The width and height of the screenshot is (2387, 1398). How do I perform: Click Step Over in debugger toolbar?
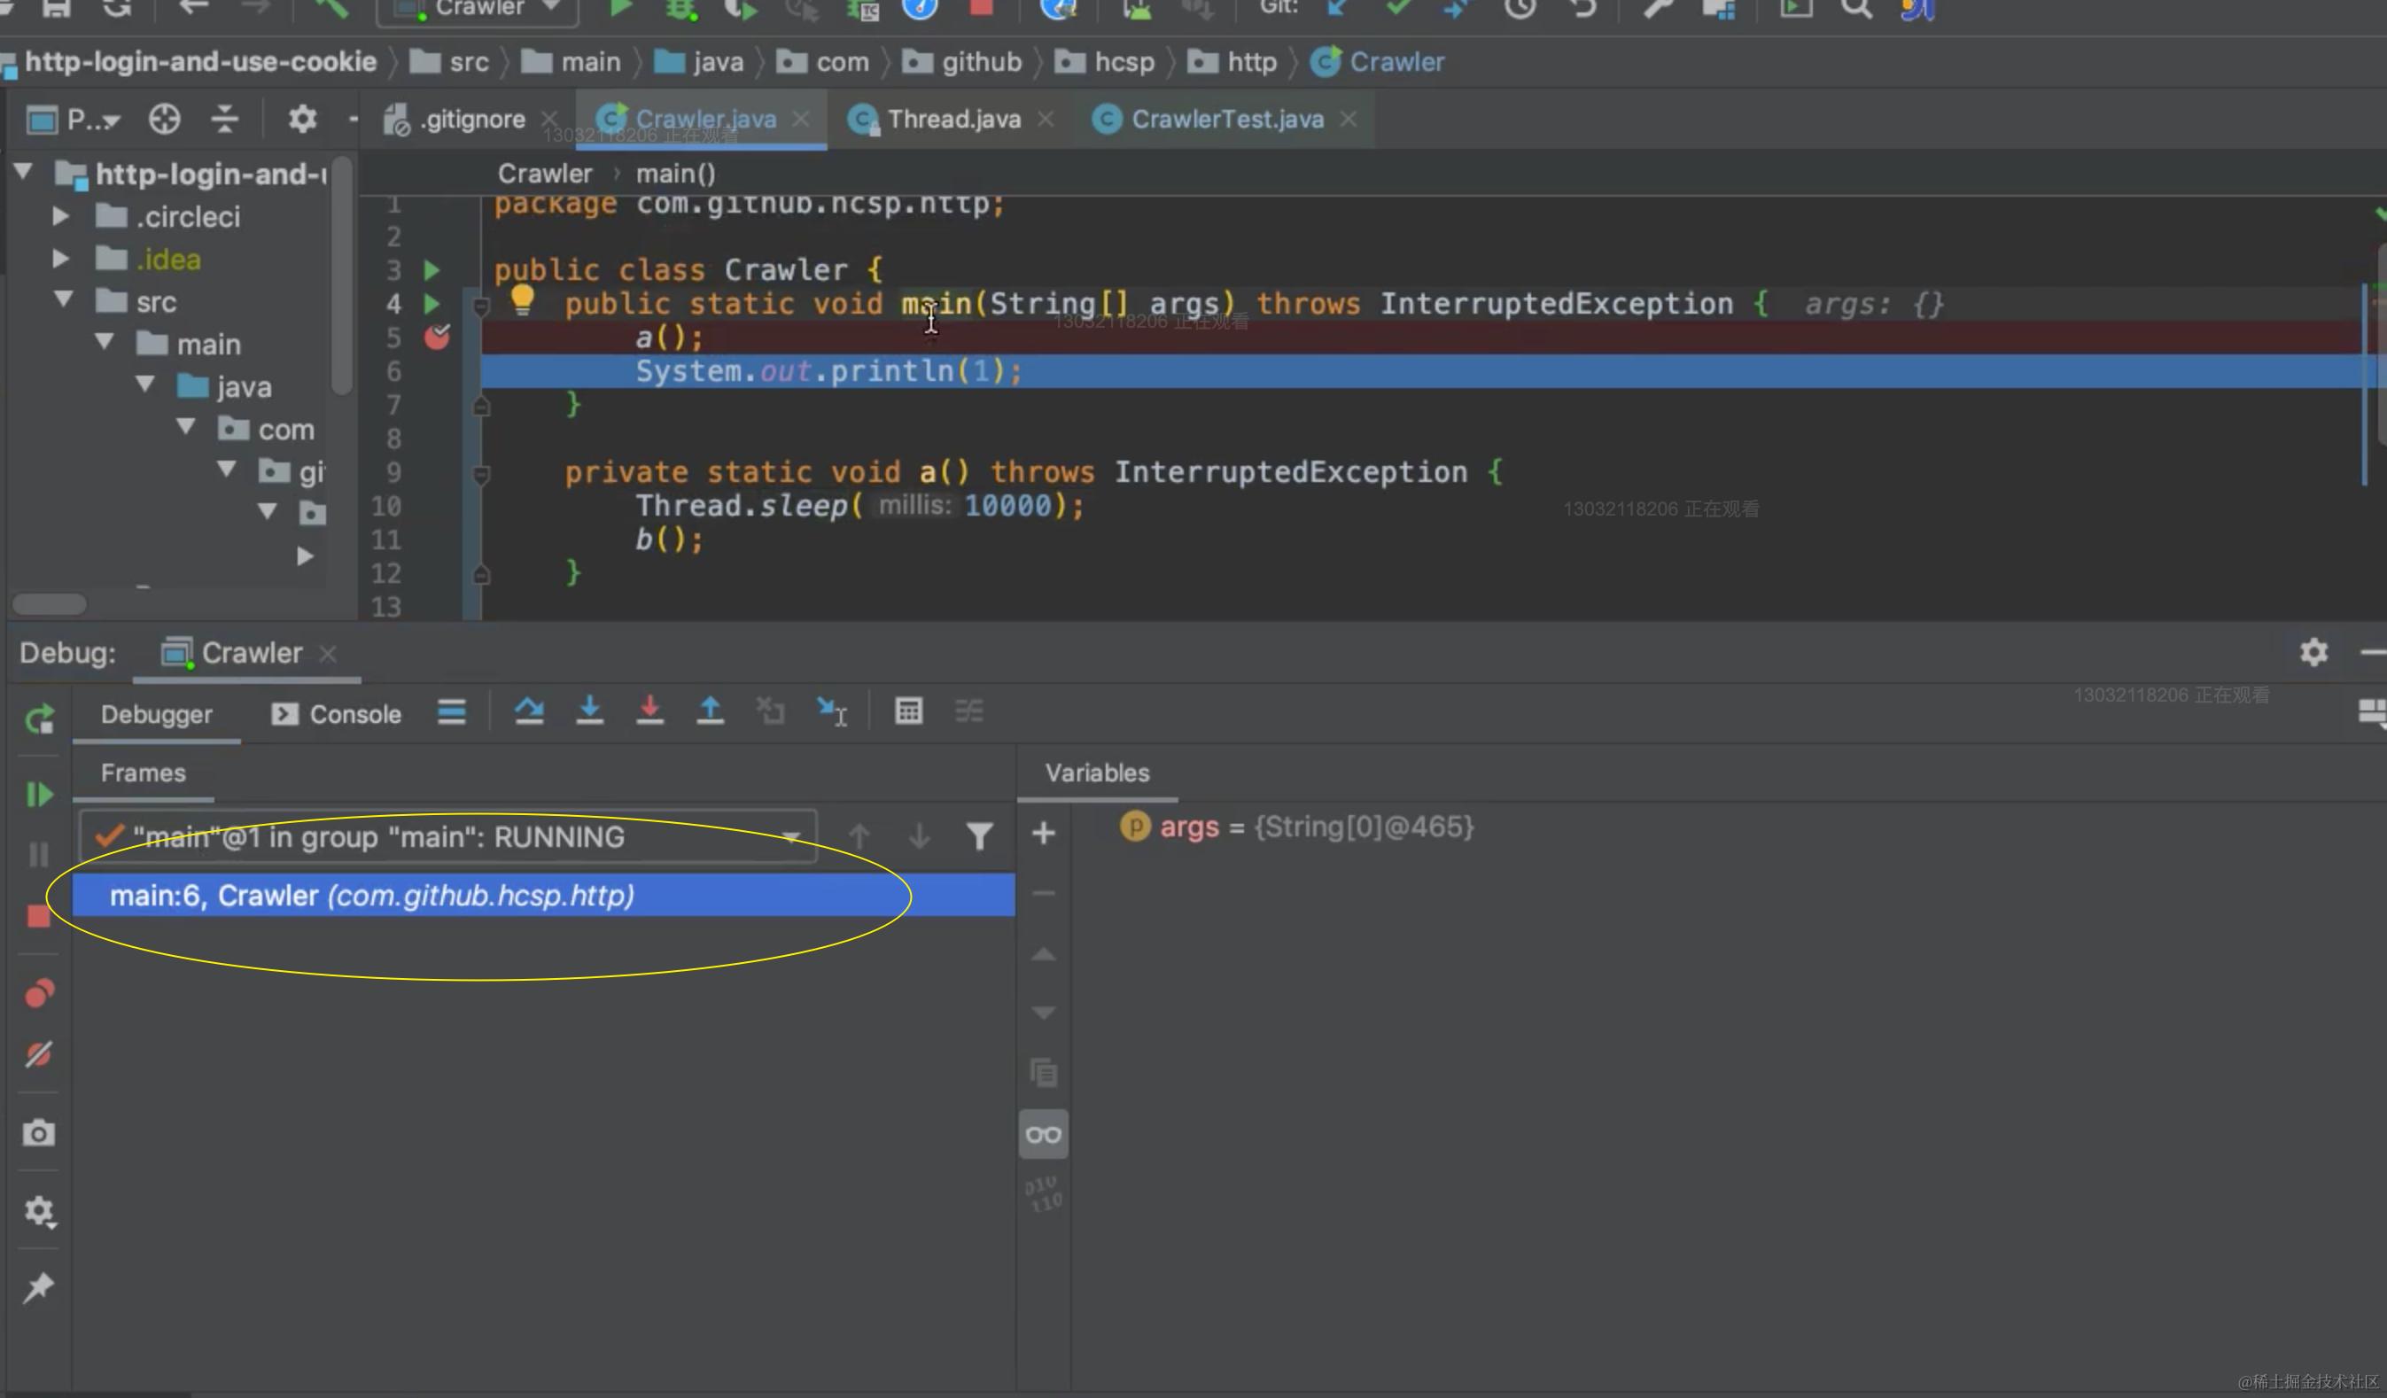pyautogui.click(x=529, y=711)
